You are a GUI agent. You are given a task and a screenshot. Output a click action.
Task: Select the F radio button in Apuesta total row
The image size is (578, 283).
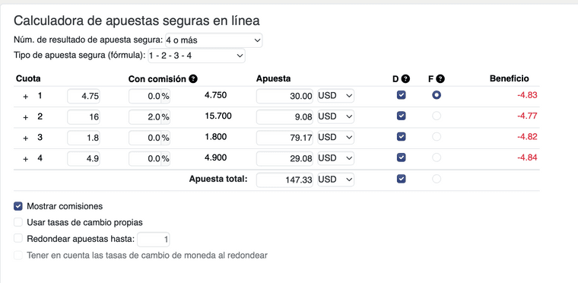coord(437,179)
